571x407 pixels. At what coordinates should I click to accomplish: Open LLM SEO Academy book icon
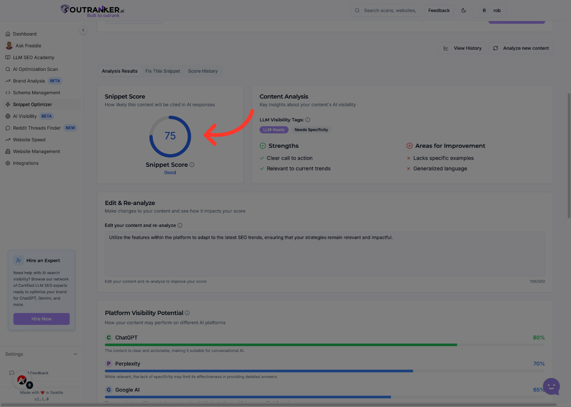(x=8, y=58)
